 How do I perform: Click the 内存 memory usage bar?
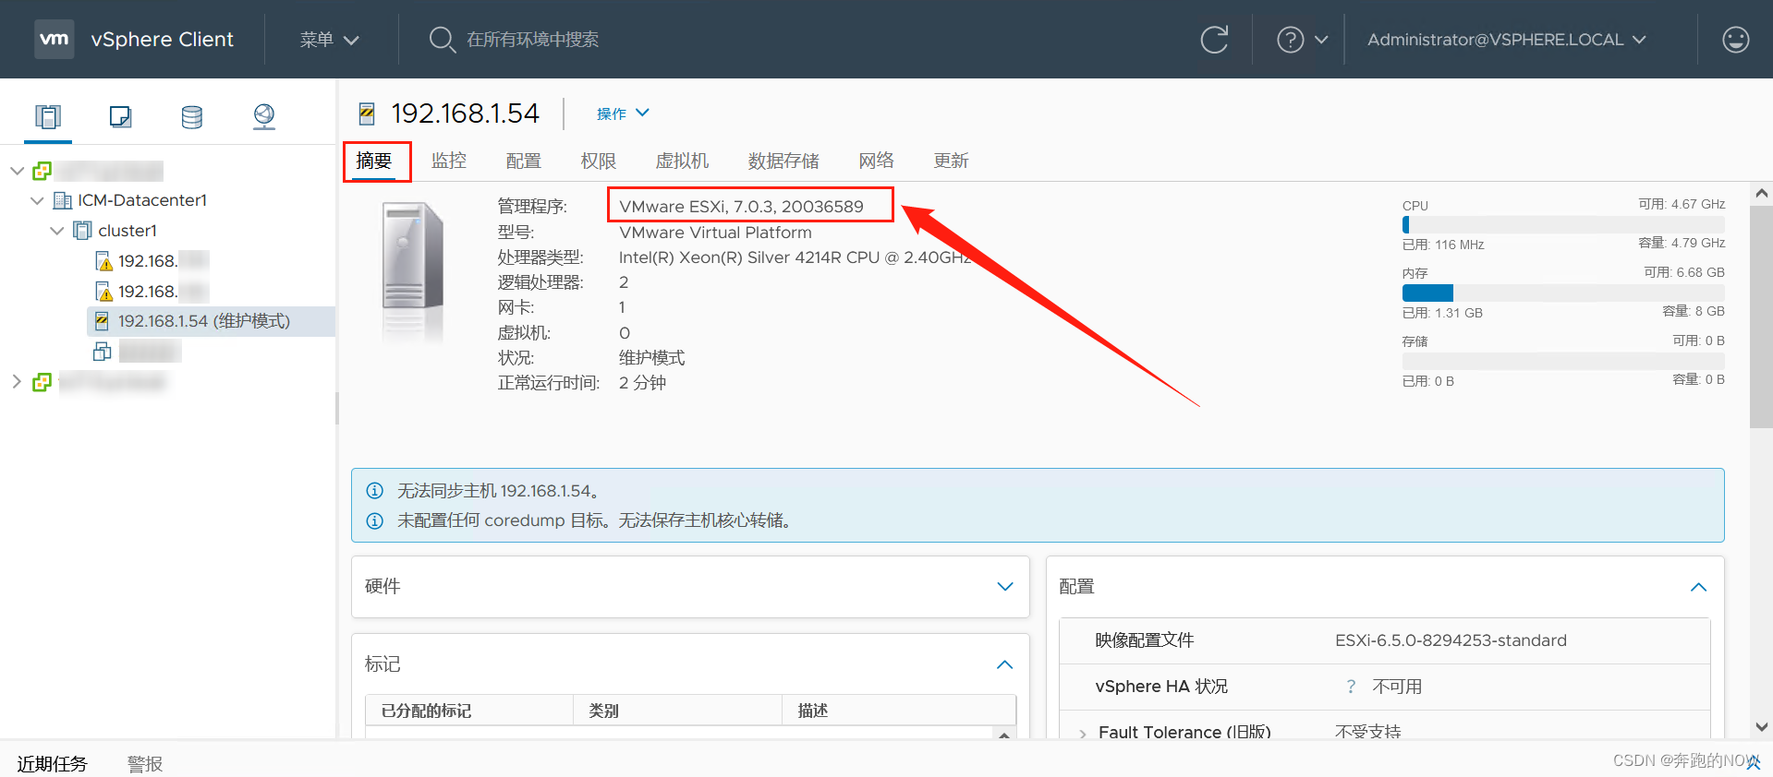coord(1563,293)
